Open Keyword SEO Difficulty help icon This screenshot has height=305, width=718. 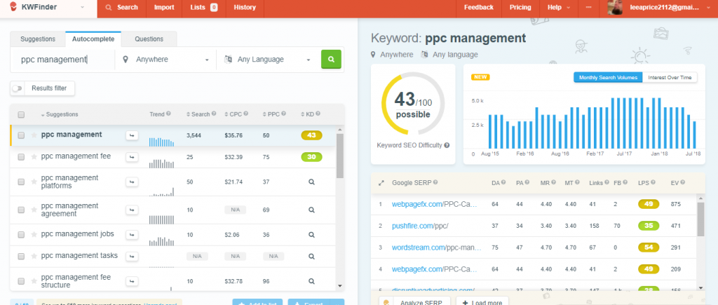pos(447,145)
